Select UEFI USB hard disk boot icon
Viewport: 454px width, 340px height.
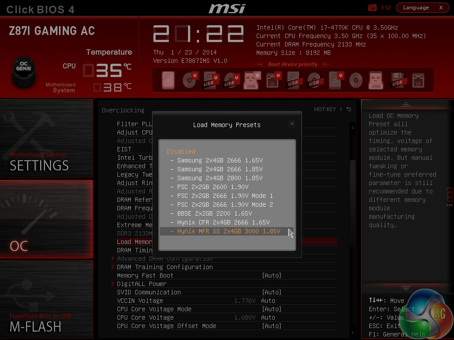click(x=210, y=80)
